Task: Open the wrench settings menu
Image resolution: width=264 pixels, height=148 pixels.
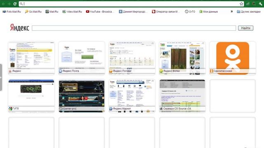Action: click(260, 4)
